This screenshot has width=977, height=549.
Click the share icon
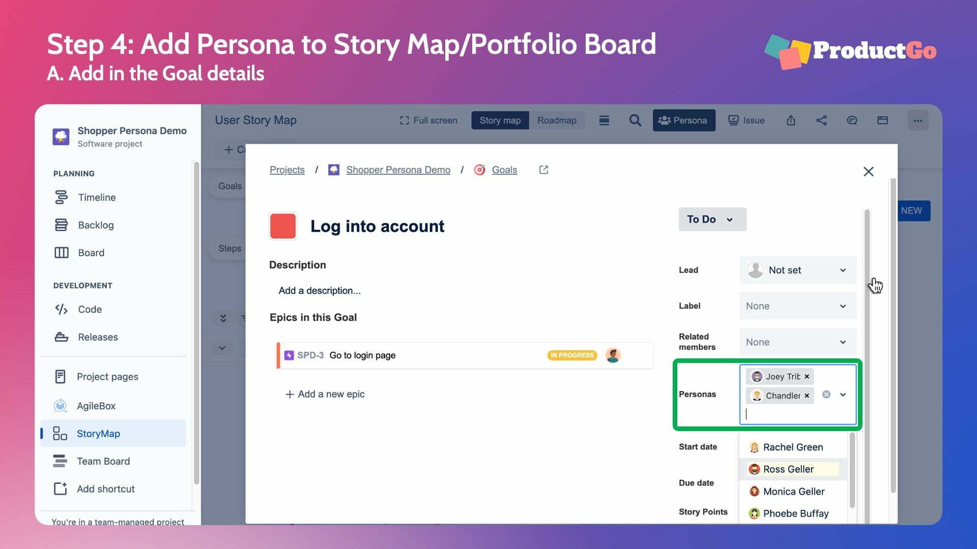pyautogui.click(x=821, y=120)
